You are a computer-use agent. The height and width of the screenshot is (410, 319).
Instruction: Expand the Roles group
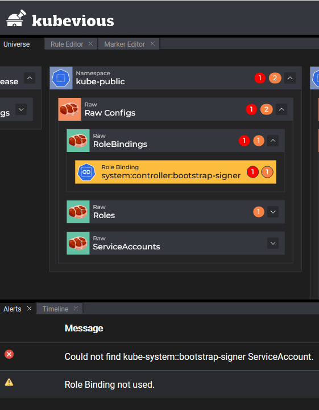click(x=273, y=212)
